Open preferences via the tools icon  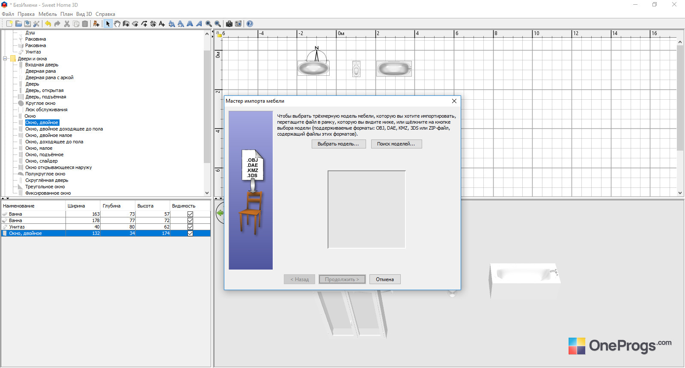pyautogui.click(x=36, y=24)
